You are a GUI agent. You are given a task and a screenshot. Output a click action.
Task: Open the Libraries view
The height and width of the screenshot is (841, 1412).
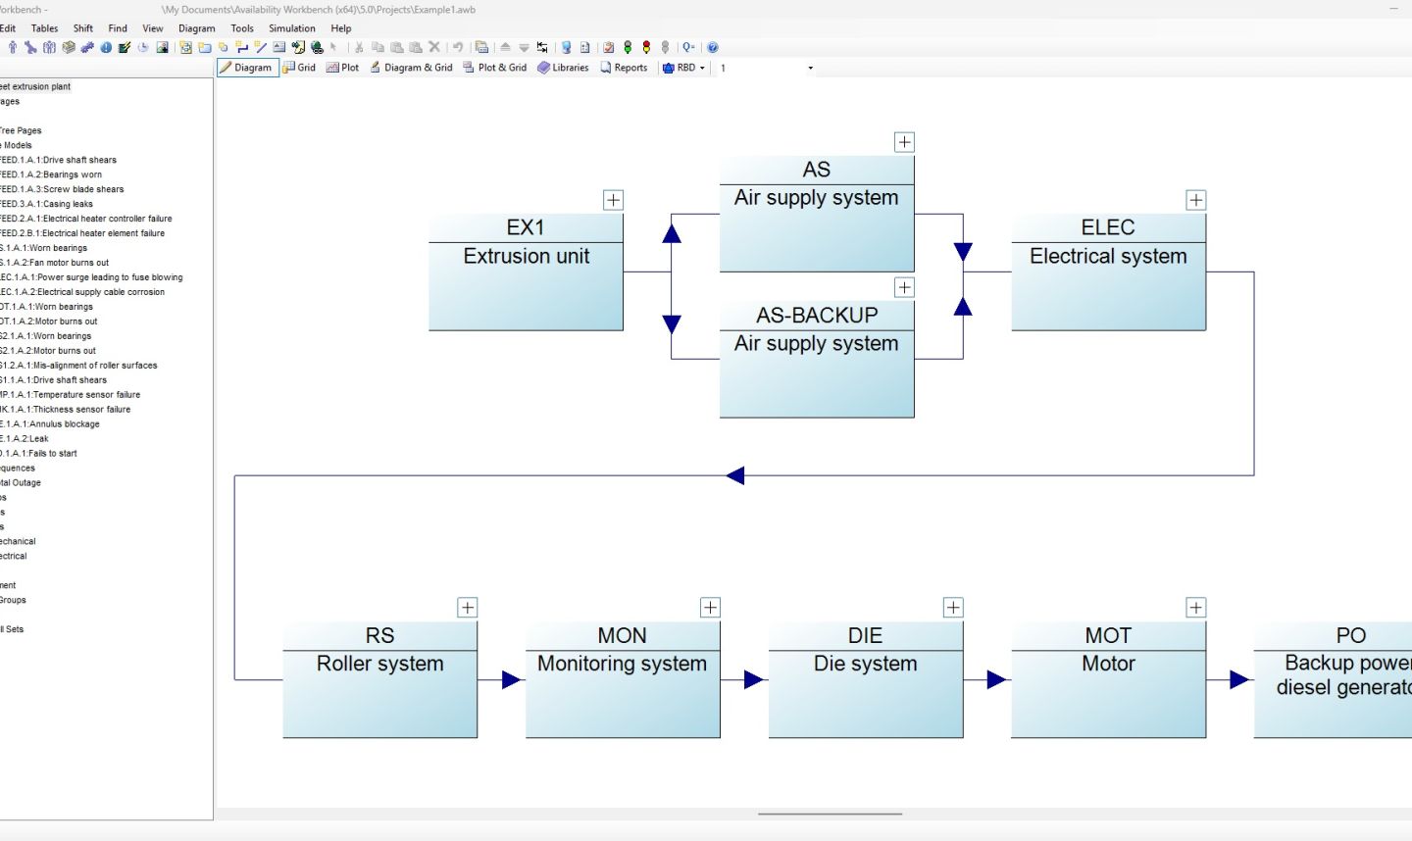click(563, 68)
